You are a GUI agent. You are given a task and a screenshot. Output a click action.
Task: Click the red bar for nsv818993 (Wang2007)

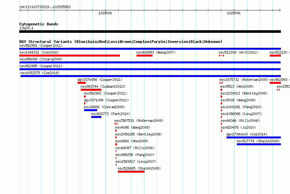point(144,56)
